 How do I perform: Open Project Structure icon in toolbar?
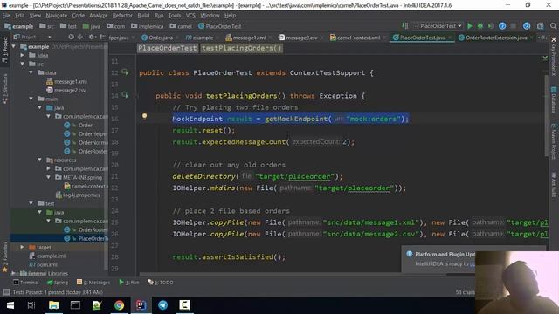pyautogui.click(x=541, y=26)
